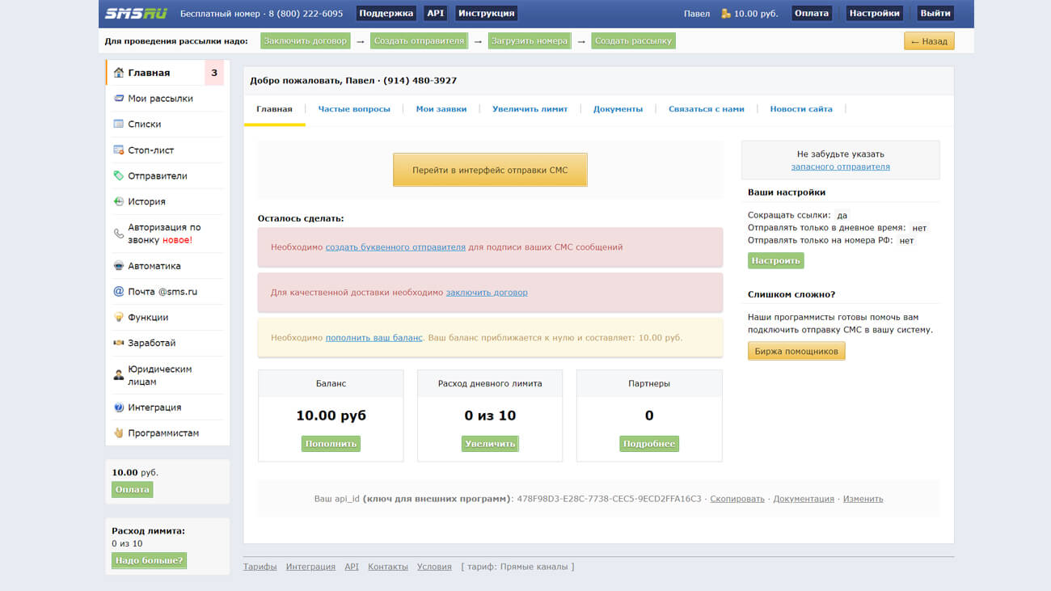The image size is (1051, 591).
Task: Click the coins icon beside the balance
Action: [726, 13]
